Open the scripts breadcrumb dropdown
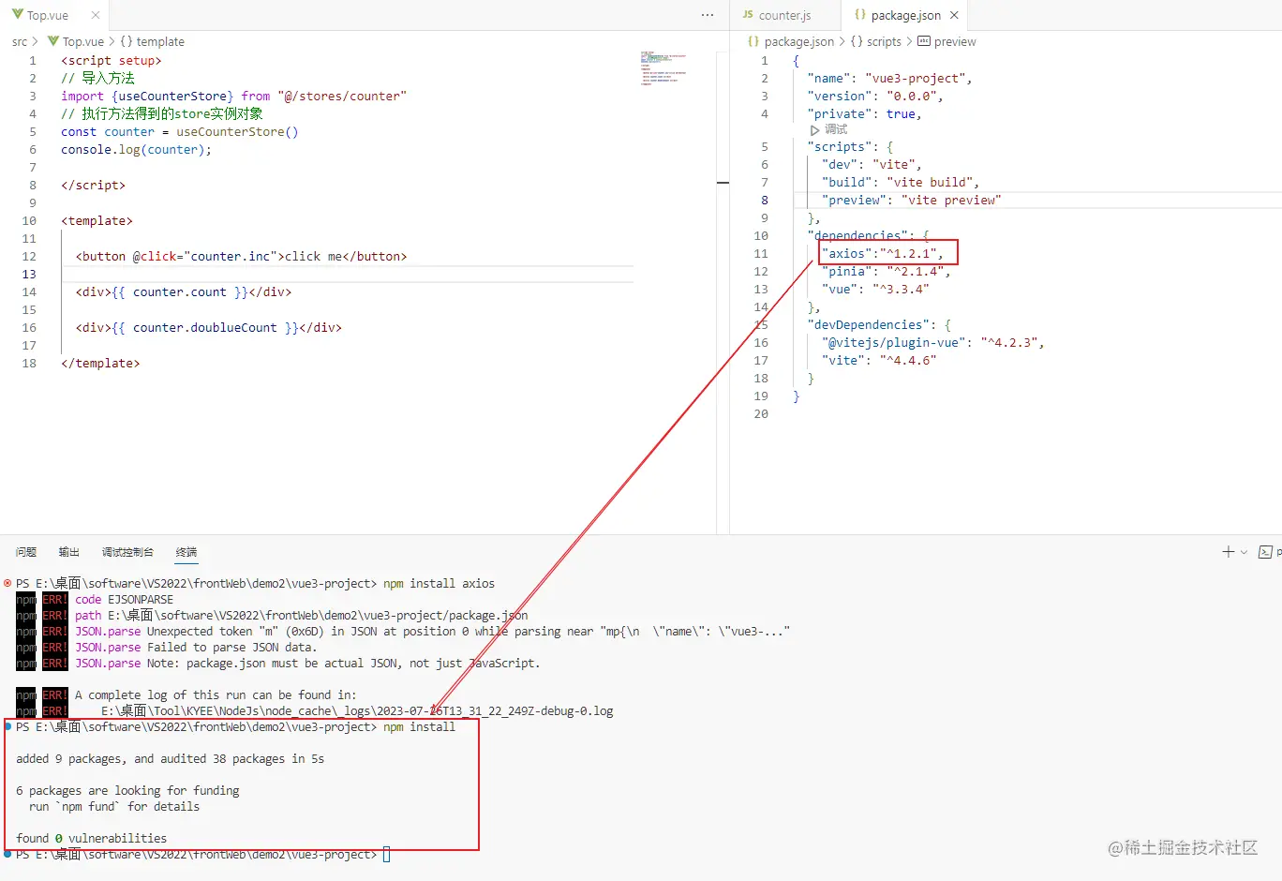The image size is (1282, 881). (876, 41)
